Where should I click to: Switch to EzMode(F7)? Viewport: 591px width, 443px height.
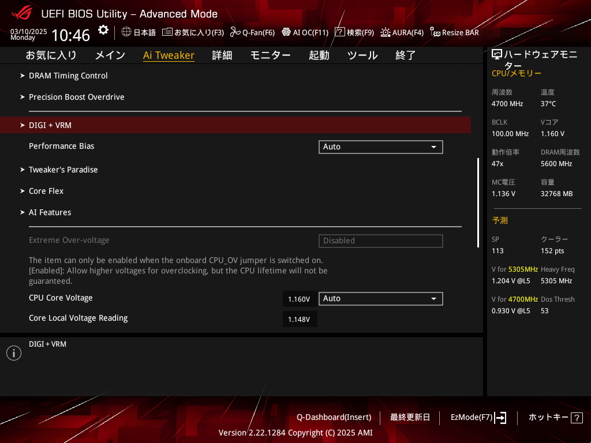pos(478,418)
